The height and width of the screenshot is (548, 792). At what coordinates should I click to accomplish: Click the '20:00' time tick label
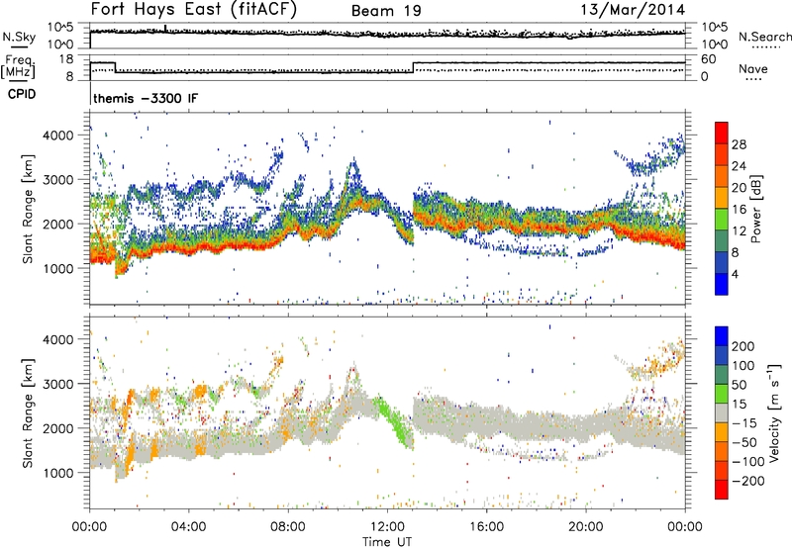point(585,527)
